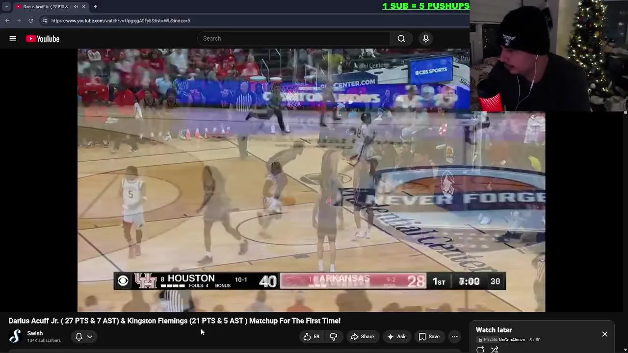Reload the page
This screenshot has width=628, height=353.
(x=30, y=21)
